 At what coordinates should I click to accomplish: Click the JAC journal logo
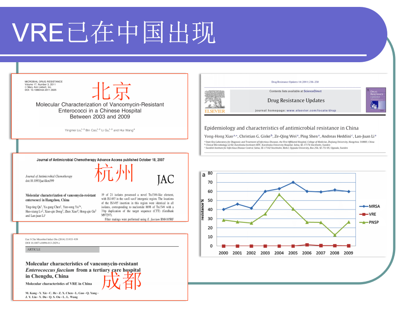point(166,179)
